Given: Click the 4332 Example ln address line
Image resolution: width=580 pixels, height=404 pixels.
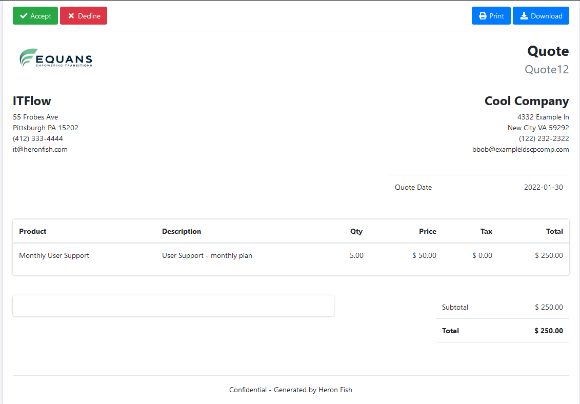Looking at the screenshot, I should (543, 117).
